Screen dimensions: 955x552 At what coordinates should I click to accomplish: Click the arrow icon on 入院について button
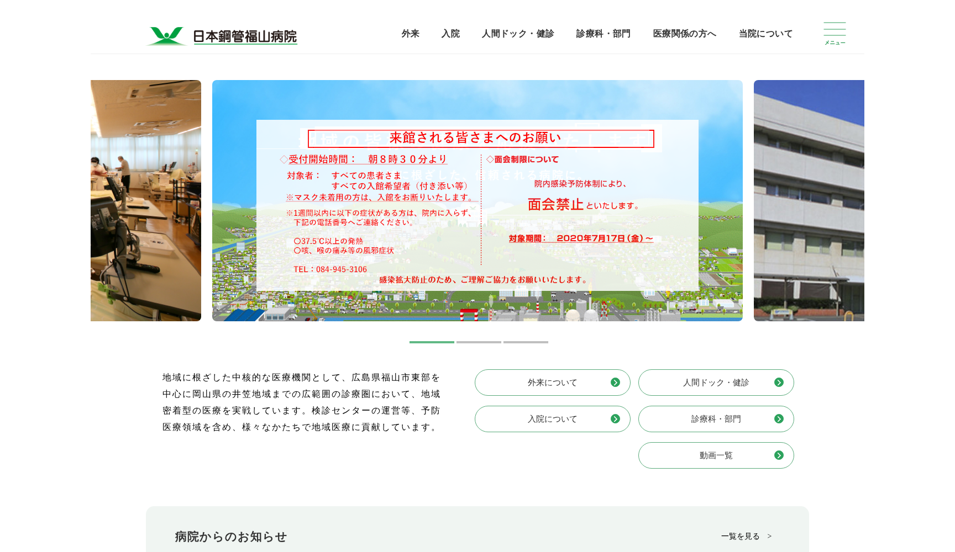(x=615, y=419)
